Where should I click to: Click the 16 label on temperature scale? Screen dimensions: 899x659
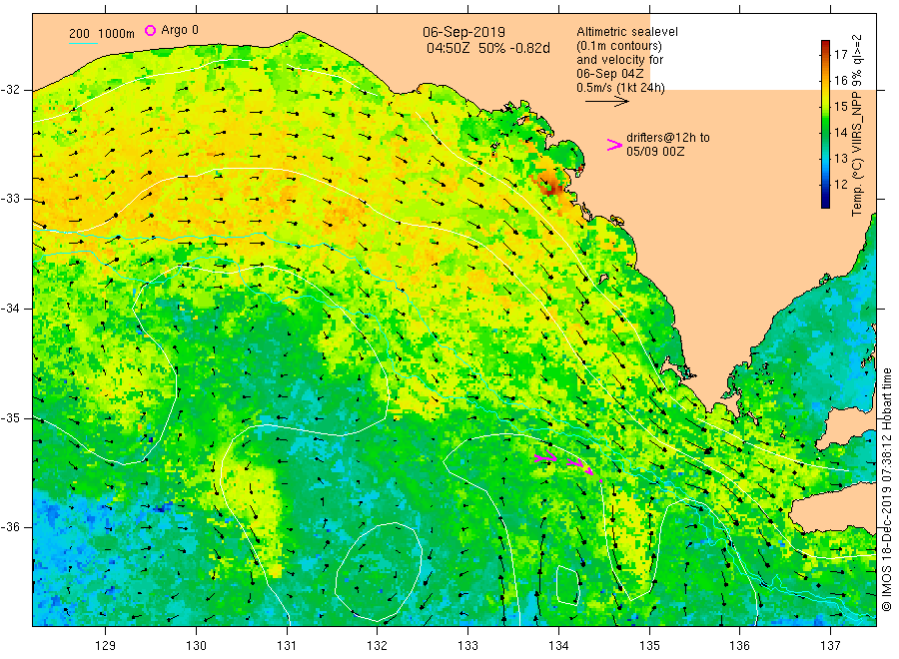[x=840, y=80]
